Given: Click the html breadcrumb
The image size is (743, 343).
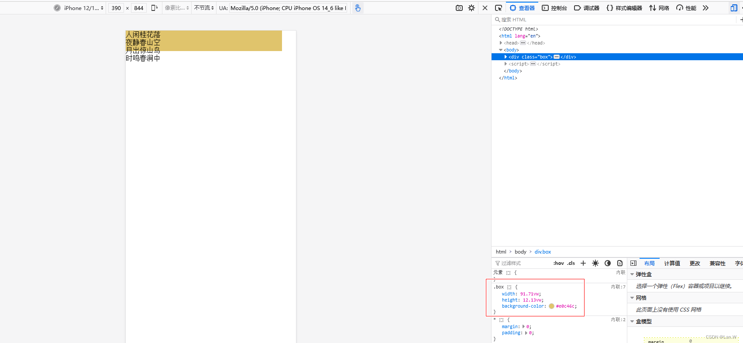Looking at the screenshot, I should [x=501, y=252].
